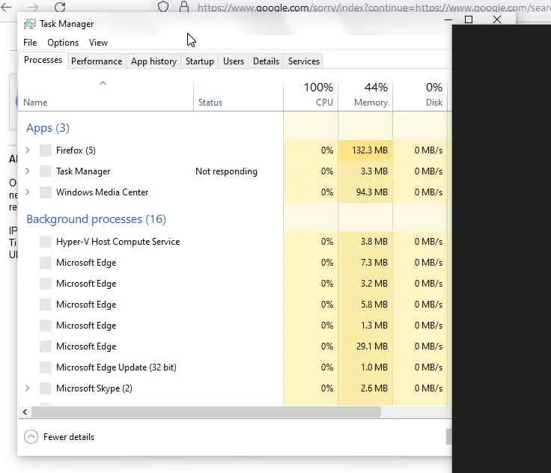Click Windows Media Center 0 MB/s disk value
Image resolution: width=551 pixels, height=473 pixels.
[428, 192]
